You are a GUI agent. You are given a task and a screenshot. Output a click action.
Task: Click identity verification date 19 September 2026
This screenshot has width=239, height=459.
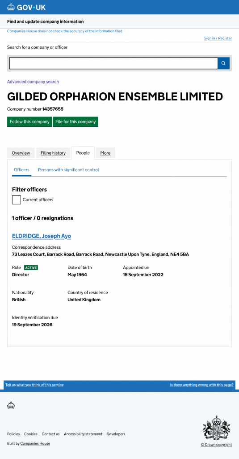tap(32, 325)
